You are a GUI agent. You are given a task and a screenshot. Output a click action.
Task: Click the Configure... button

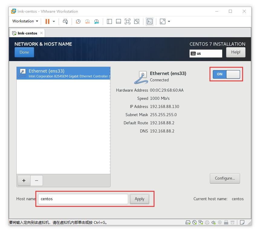click(225, 178)
